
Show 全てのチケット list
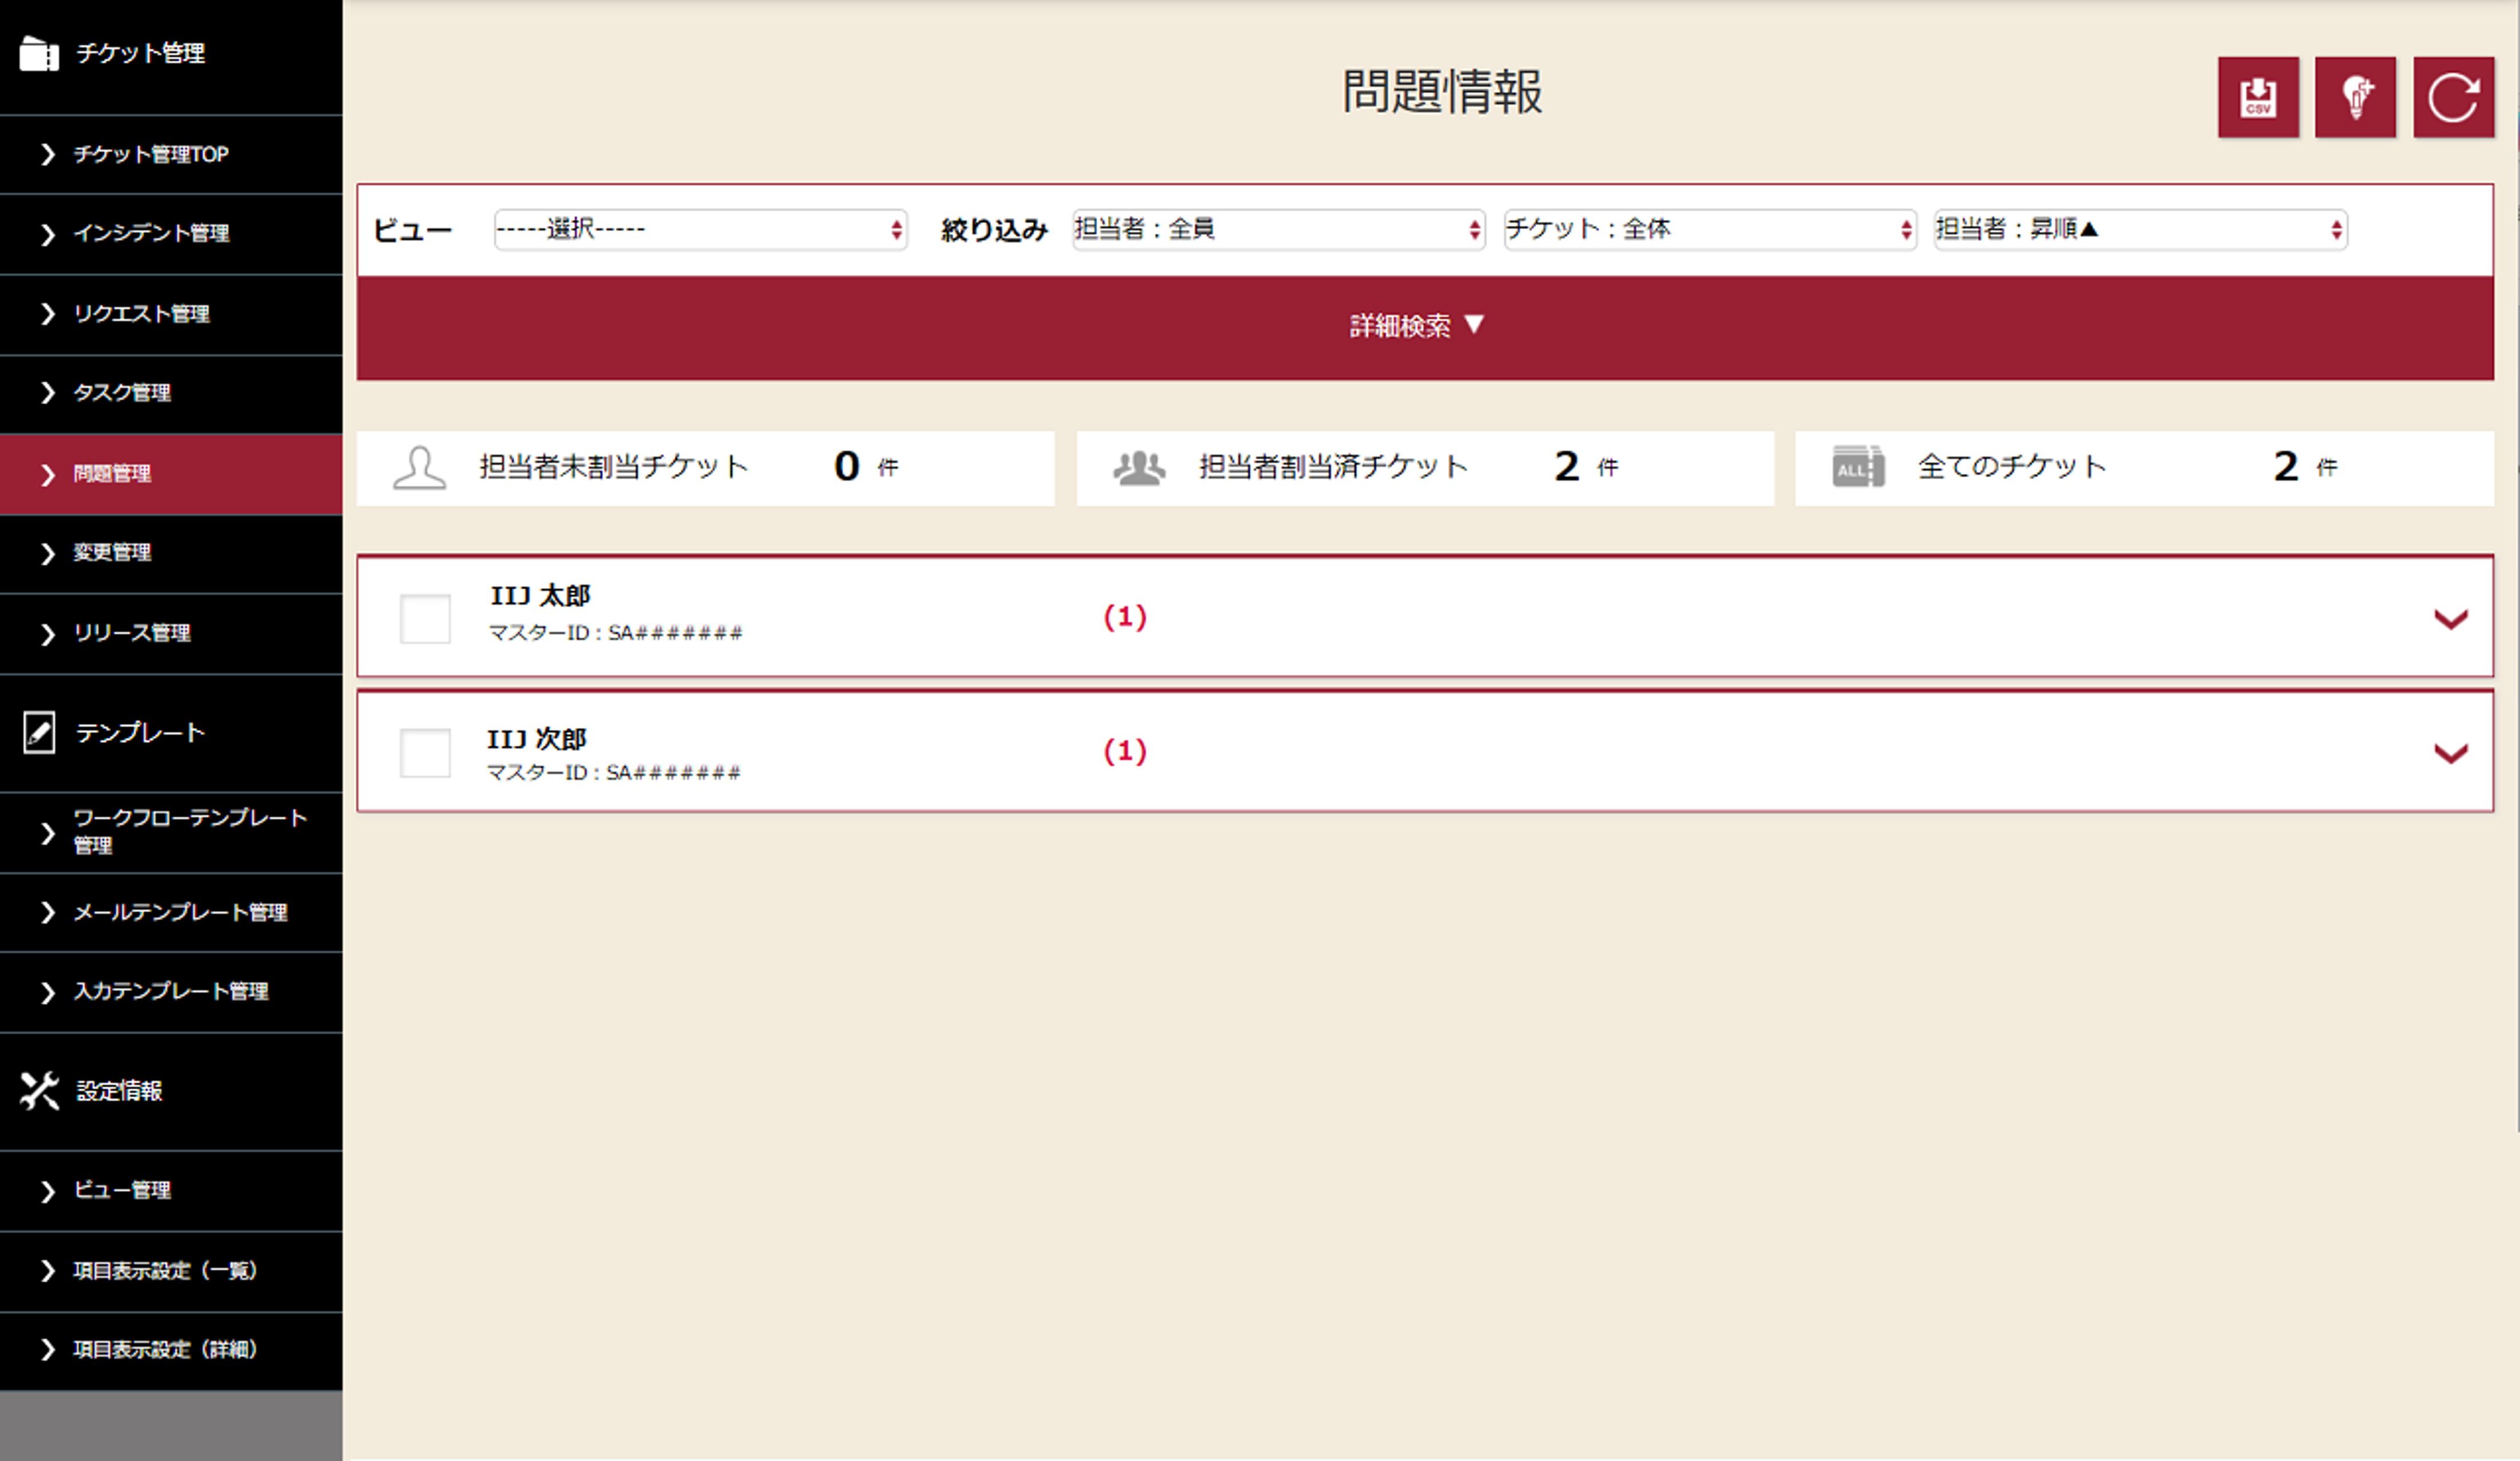point(2144,468)
